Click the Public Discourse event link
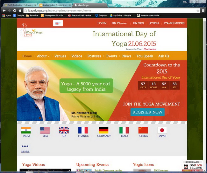The width and height of the screenshot is (207, 173). [108, 170]
